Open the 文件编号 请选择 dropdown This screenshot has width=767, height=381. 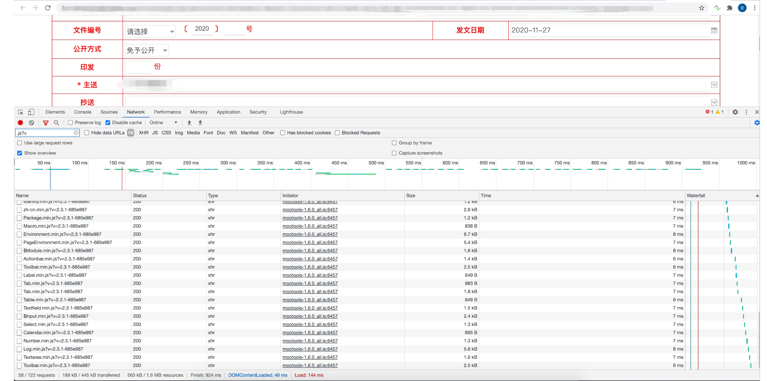(150, 31)
